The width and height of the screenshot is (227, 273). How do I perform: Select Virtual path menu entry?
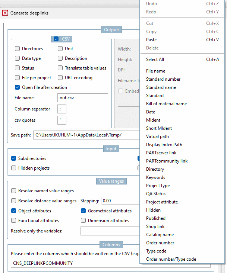(182, 136)
